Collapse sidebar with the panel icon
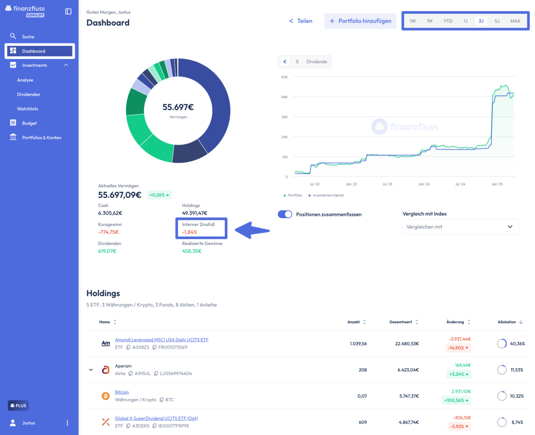The height and width of the screenshot is (435, 535). [x=68, y=12]
